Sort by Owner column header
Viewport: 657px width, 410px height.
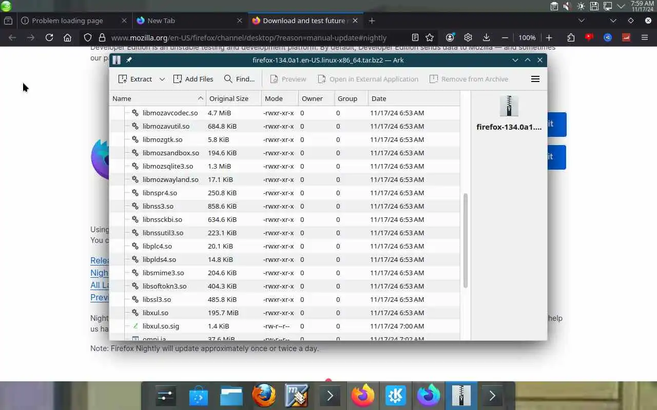point(316,98)
